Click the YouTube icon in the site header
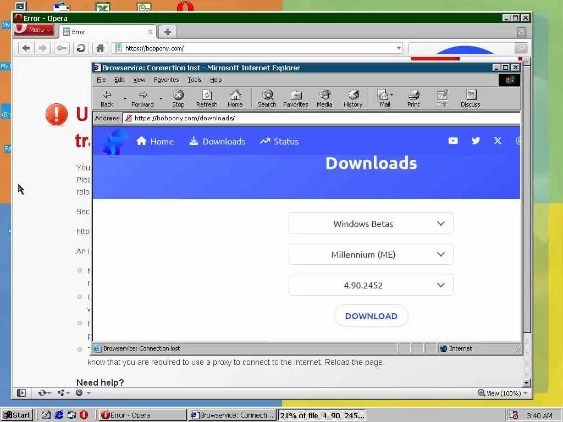 (x=453, y=141)
